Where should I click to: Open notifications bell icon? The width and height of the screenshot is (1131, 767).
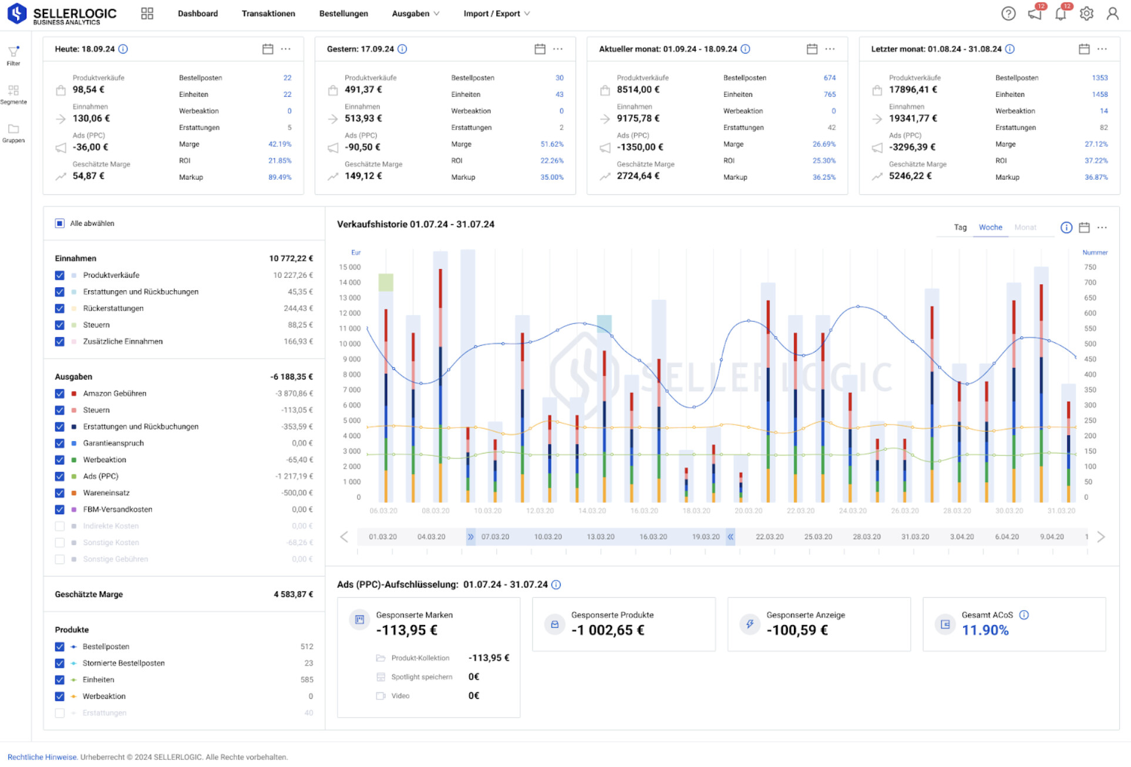(x=1061, y=14)
